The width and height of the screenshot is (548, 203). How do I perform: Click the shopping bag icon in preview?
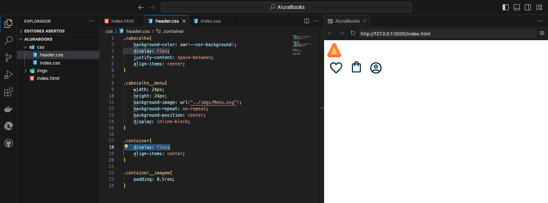(x=356, y=68)
